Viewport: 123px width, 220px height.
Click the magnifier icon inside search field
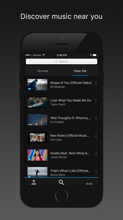point(56,62)
